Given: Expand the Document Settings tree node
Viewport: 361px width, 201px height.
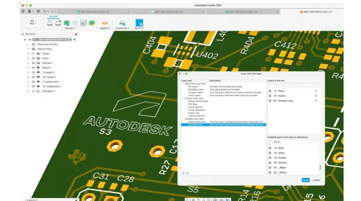Looking at the screenshot, I should pyautogui.click(x=29, y=44).
